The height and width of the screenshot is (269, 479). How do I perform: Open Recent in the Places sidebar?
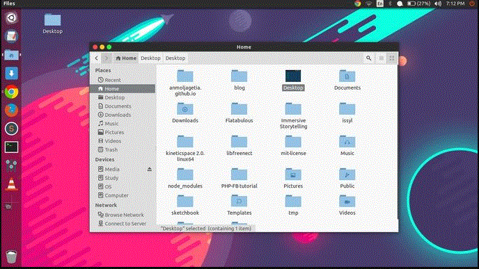click(123, 80)
